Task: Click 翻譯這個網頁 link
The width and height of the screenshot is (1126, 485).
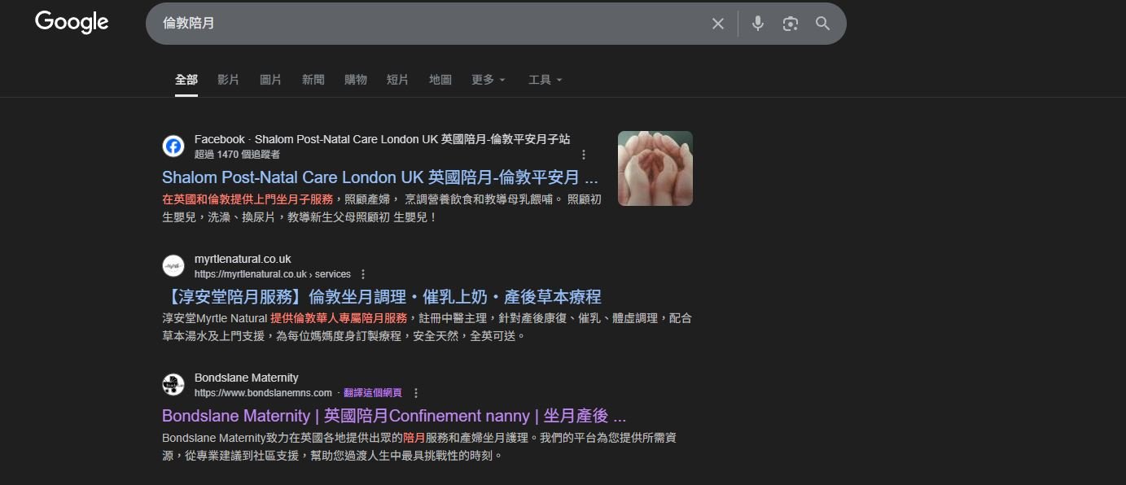Action: 372,393
